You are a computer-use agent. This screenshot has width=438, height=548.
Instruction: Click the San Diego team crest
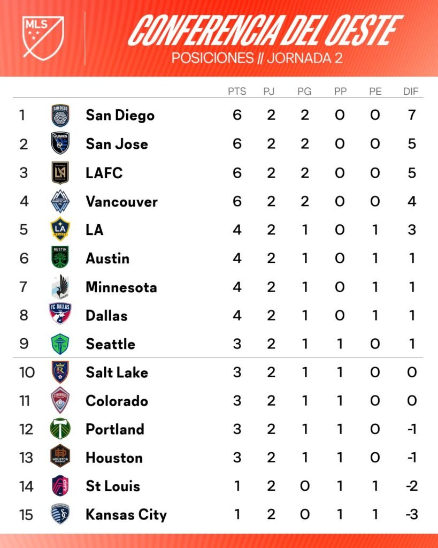pos(60,115)
